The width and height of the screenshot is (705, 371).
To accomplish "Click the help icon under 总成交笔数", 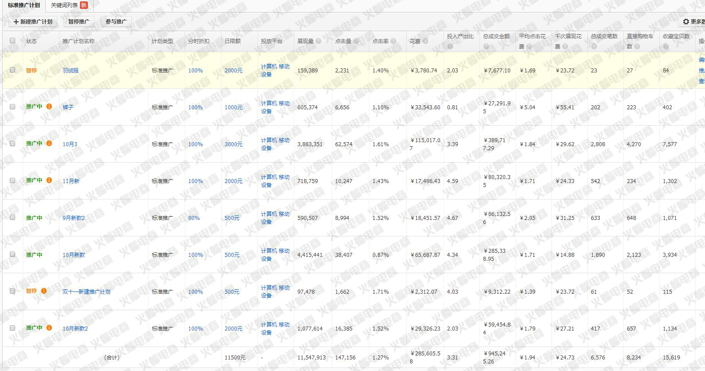I will (594, 46).
